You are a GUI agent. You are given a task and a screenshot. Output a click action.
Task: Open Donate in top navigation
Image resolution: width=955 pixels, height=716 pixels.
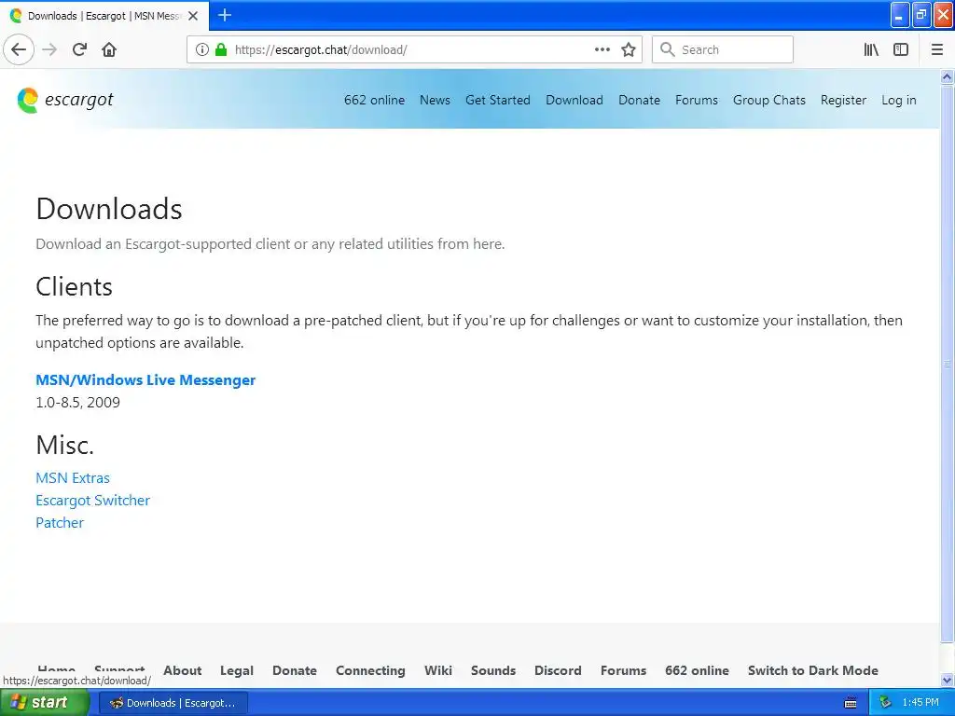pos(639,100)
